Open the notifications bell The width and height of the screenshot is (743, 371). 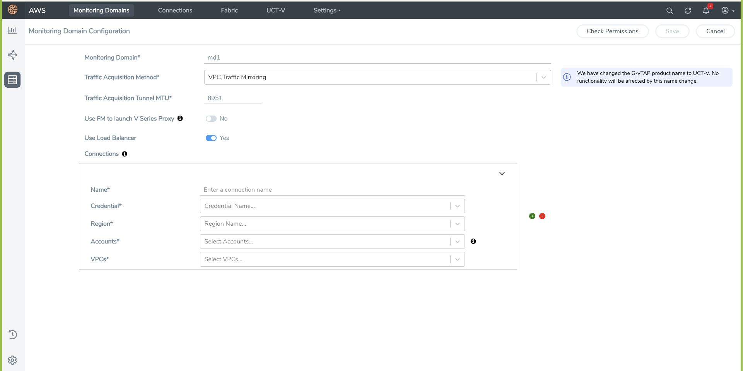tap(706, 11)
